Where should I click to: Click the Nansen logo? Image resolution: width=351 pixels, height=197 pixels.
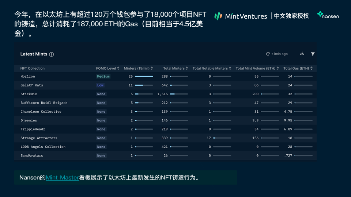click(328, 15)
